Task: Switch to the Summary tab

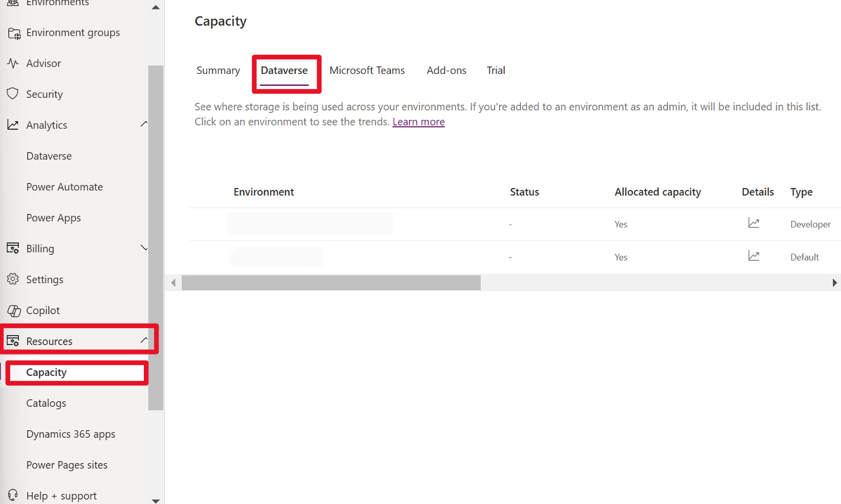Action: coord(218,71)
